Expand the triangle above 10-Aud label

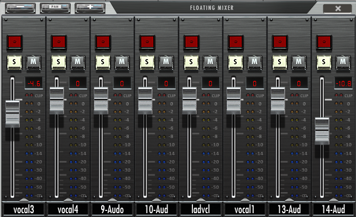pos(156,199)
